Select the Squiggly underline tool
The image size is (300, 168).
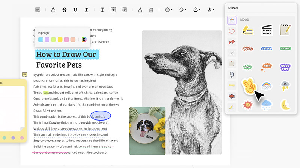(x=87, y=10)
